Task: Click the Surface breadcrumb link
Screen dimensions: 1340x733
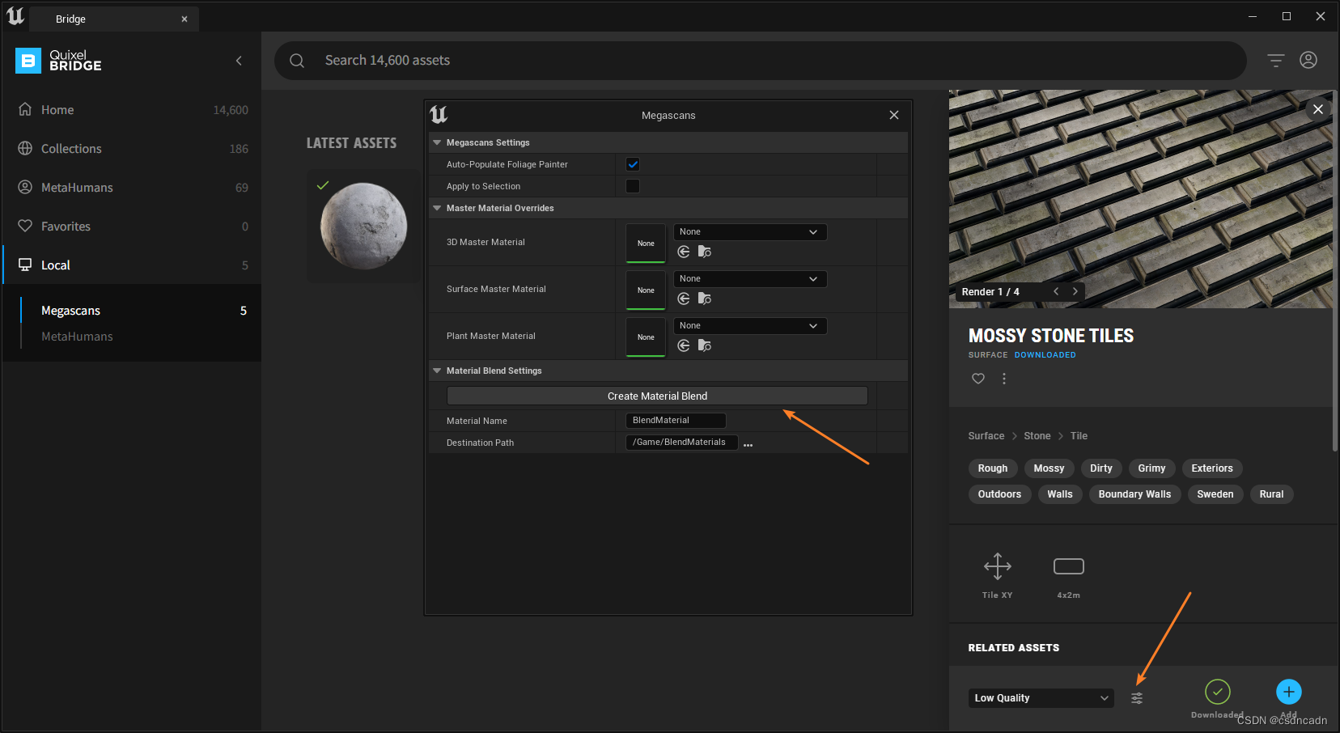Action: click(986, 436)
